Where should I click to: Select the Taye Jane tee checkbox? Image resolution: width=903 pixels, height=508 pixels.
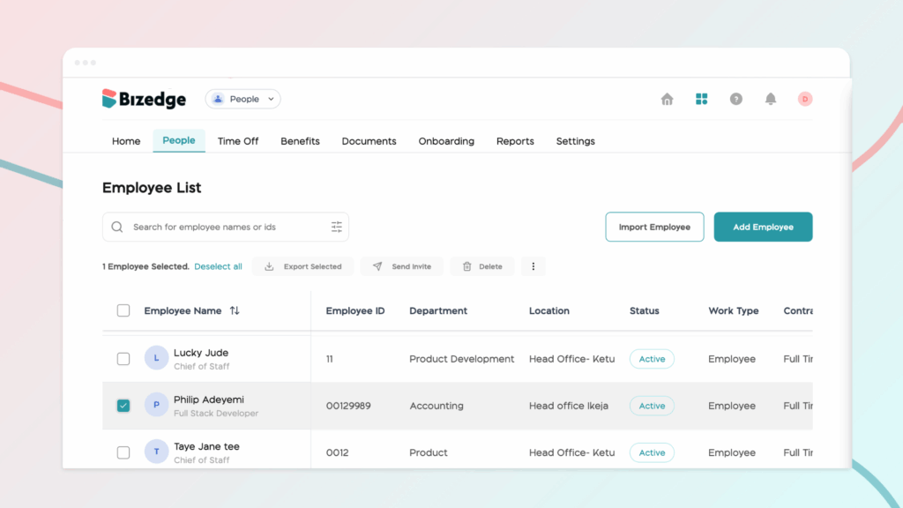click(123, 452)
